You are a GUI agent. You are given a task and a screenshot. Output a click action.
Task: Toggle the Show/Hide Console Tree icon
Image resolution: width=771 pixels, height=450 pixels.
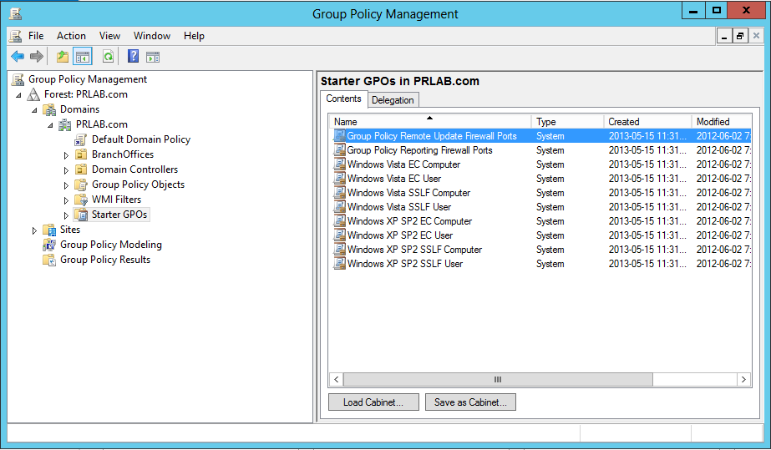tap(83, 57)
